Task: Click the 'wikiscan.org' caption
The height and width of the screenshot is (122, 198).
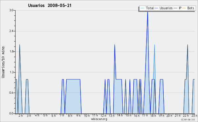Action: click(x=99, y=119)
